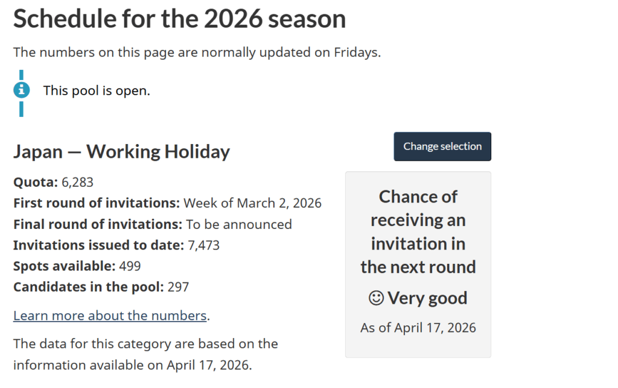The width and height of the screenshot is (618, 388).
Task: Open the Learn more about the numbers link
Action: (x=110, y=316)
